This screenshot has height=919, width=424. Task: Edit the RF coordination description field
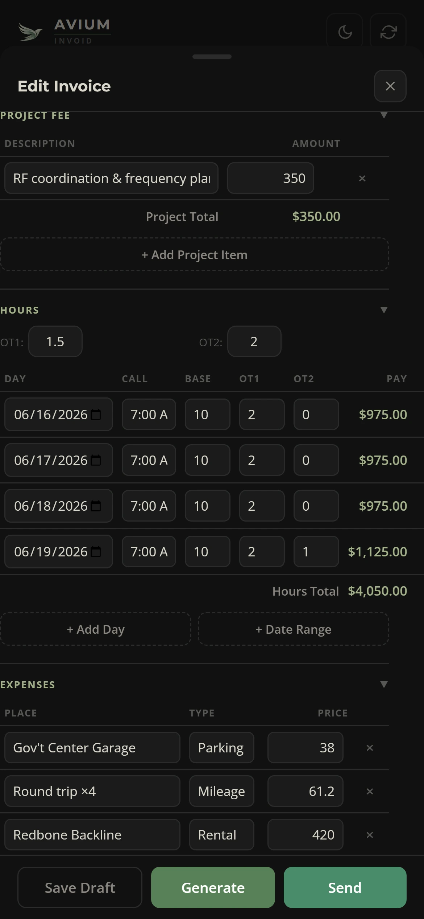point(111,178)
